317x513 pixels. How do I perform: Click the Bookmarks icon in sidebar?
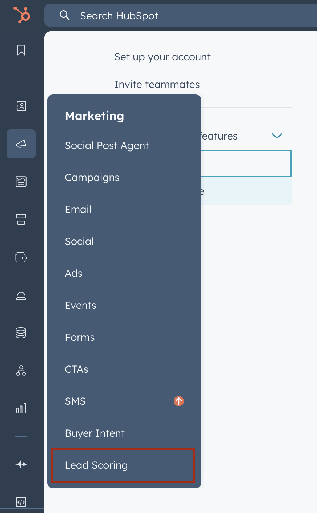click(21, 51)
